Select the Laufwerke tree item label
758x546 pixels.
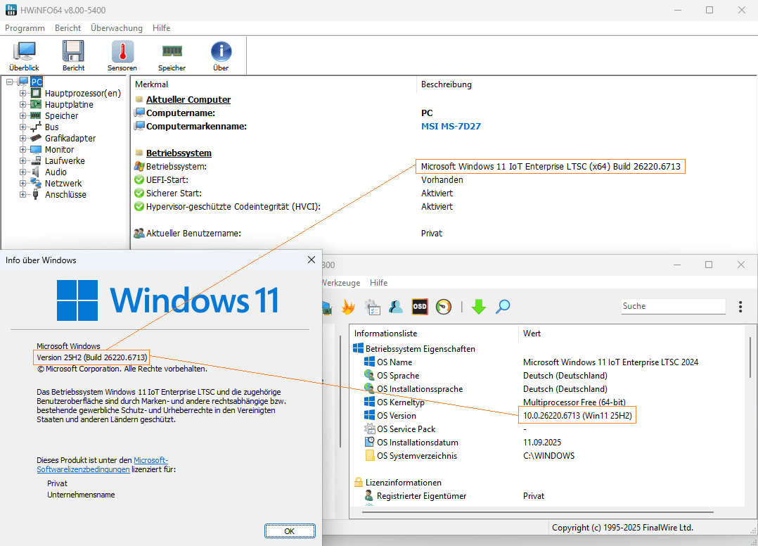[x=65, y=160]
